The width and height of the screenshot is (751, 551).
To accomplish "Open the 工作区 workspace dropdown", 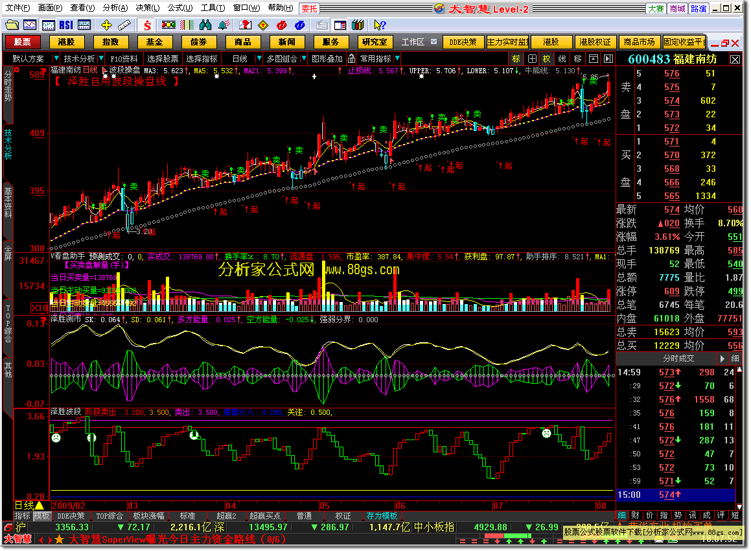I will tap(434, 41).
